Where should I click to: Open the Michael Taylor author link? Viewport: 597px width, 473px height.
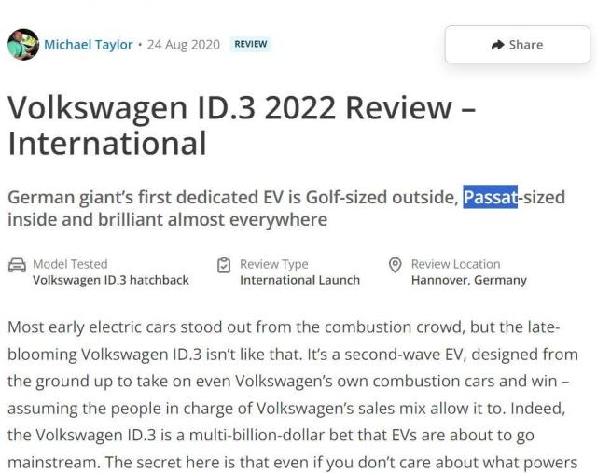pyautogui.click(x=89, y=45)
